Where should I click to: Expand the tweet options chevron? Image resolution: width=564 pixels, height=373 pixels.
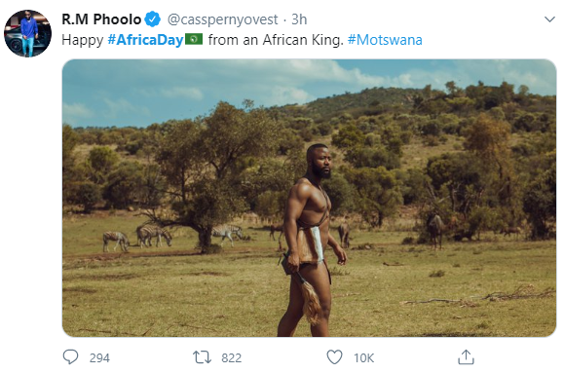(x=549, y=19)
